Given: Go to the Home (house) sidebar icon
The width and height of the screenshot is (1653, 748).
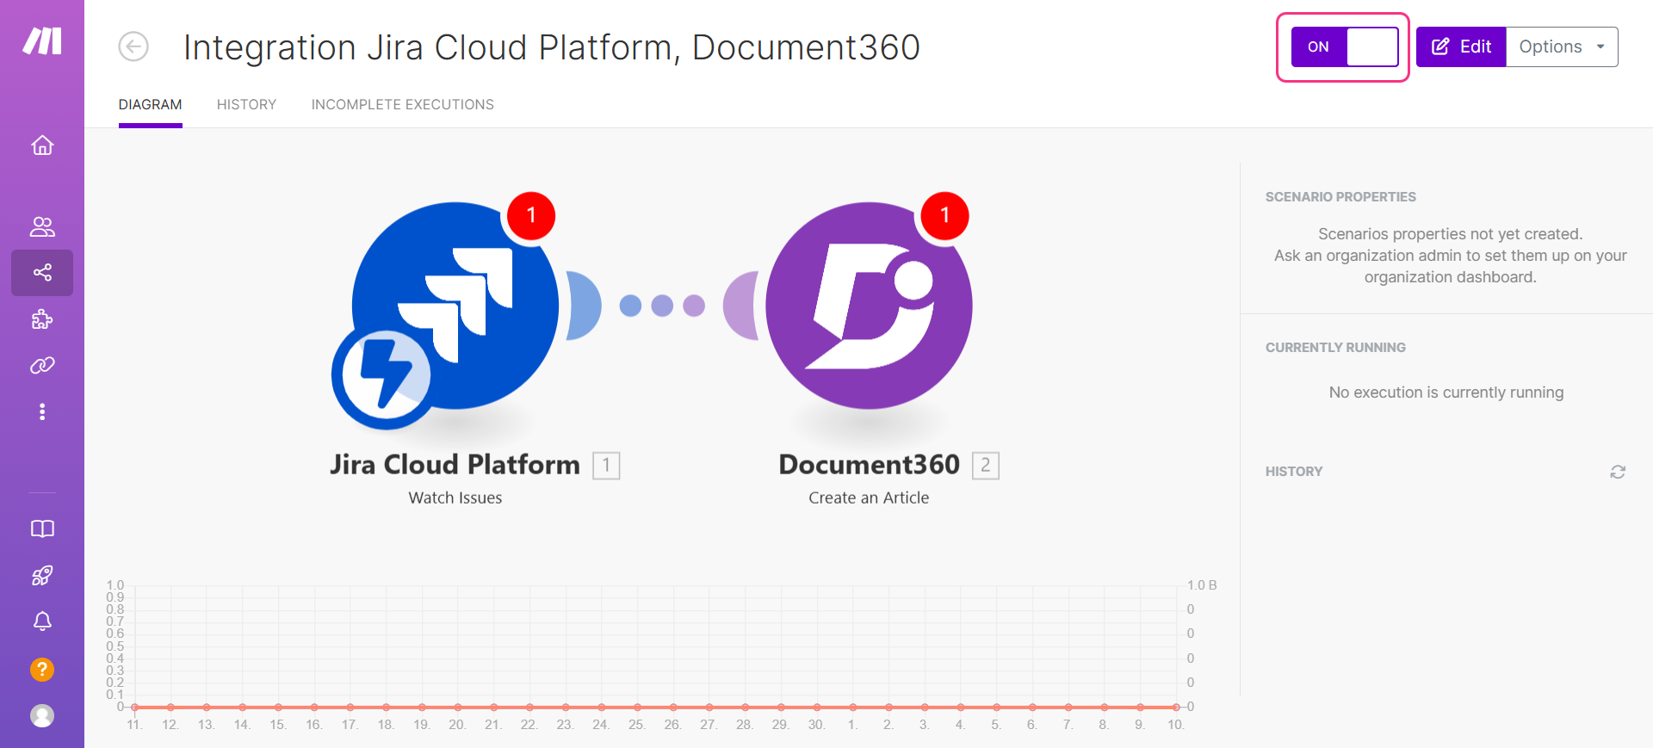Looking at the screenshot, I should click(42, 145).
